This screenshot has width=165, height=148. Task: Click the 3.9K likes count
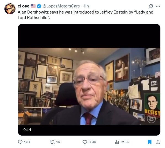tap(92, 142)
